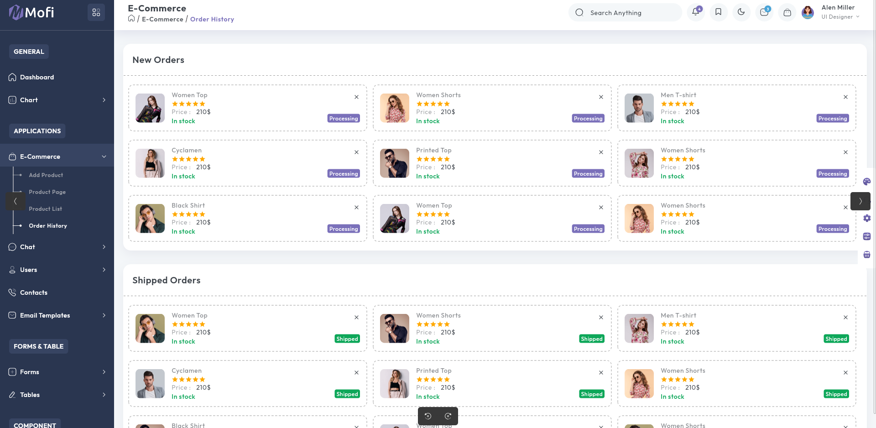876x428 pixels.
Task: Open the Alen Miller profile dropdown
Action: coord(839,12)
